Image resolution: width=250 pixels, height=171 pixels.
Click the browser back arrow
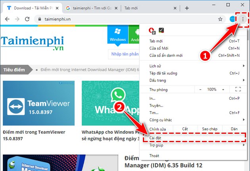point(7,19)
